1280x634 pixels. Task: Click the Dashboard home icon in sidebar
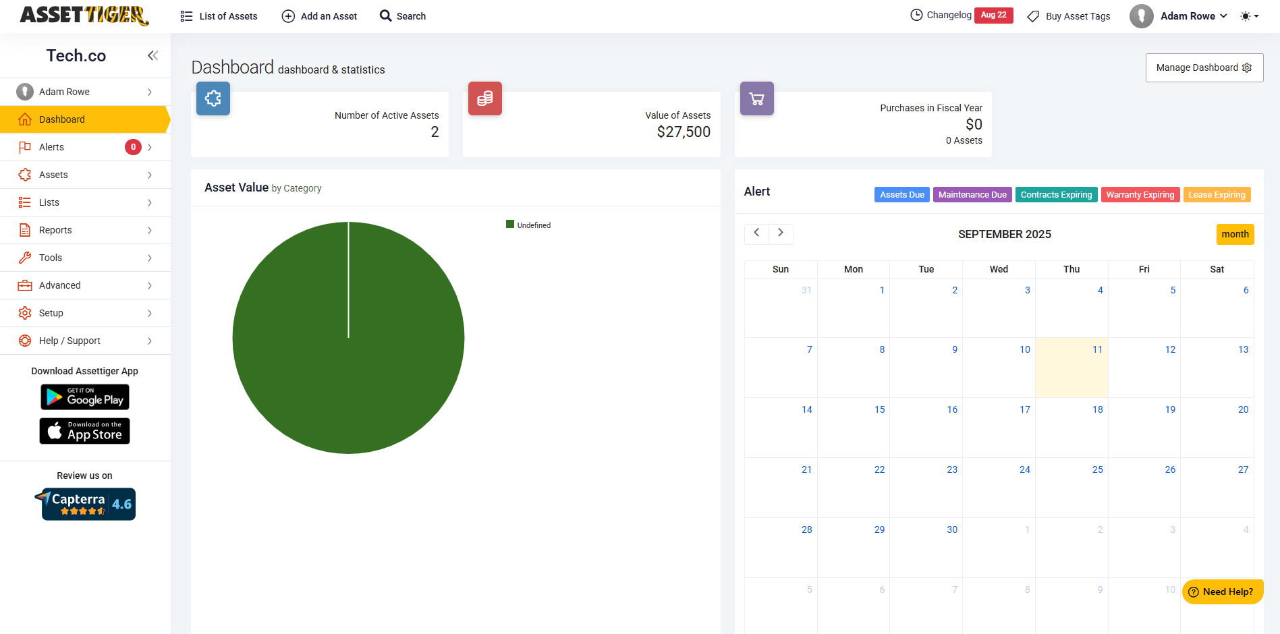pos(25,119)
